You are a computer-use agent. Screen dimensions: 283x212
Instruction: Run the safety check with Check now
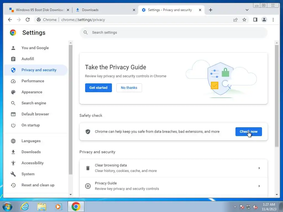click(248, 132)
